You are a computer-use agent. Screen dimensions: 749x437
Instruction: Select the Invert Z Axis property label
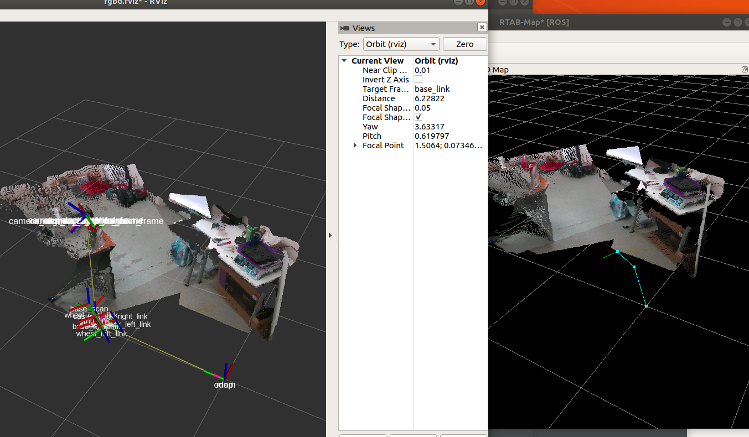386,80
